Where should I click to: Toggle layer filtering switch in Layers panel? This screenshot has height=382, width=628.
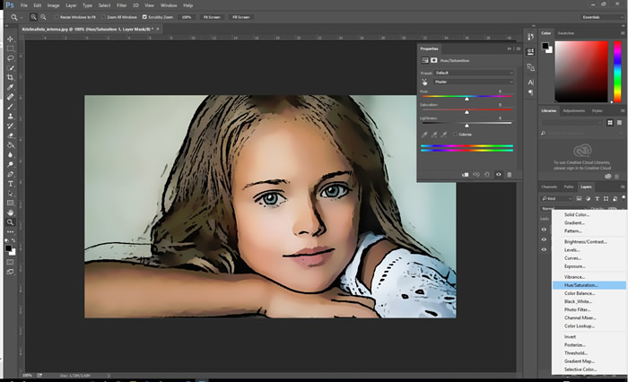tap(624, 197)
